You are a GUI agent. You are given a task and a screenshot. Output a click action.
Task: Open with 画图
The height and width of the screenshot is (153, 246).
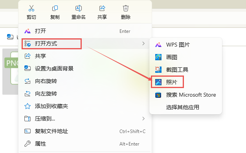(185, 57)
